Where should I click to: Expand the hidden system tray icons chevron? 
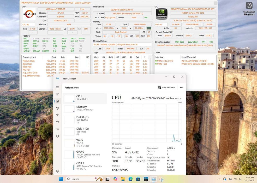click(219, 179)
